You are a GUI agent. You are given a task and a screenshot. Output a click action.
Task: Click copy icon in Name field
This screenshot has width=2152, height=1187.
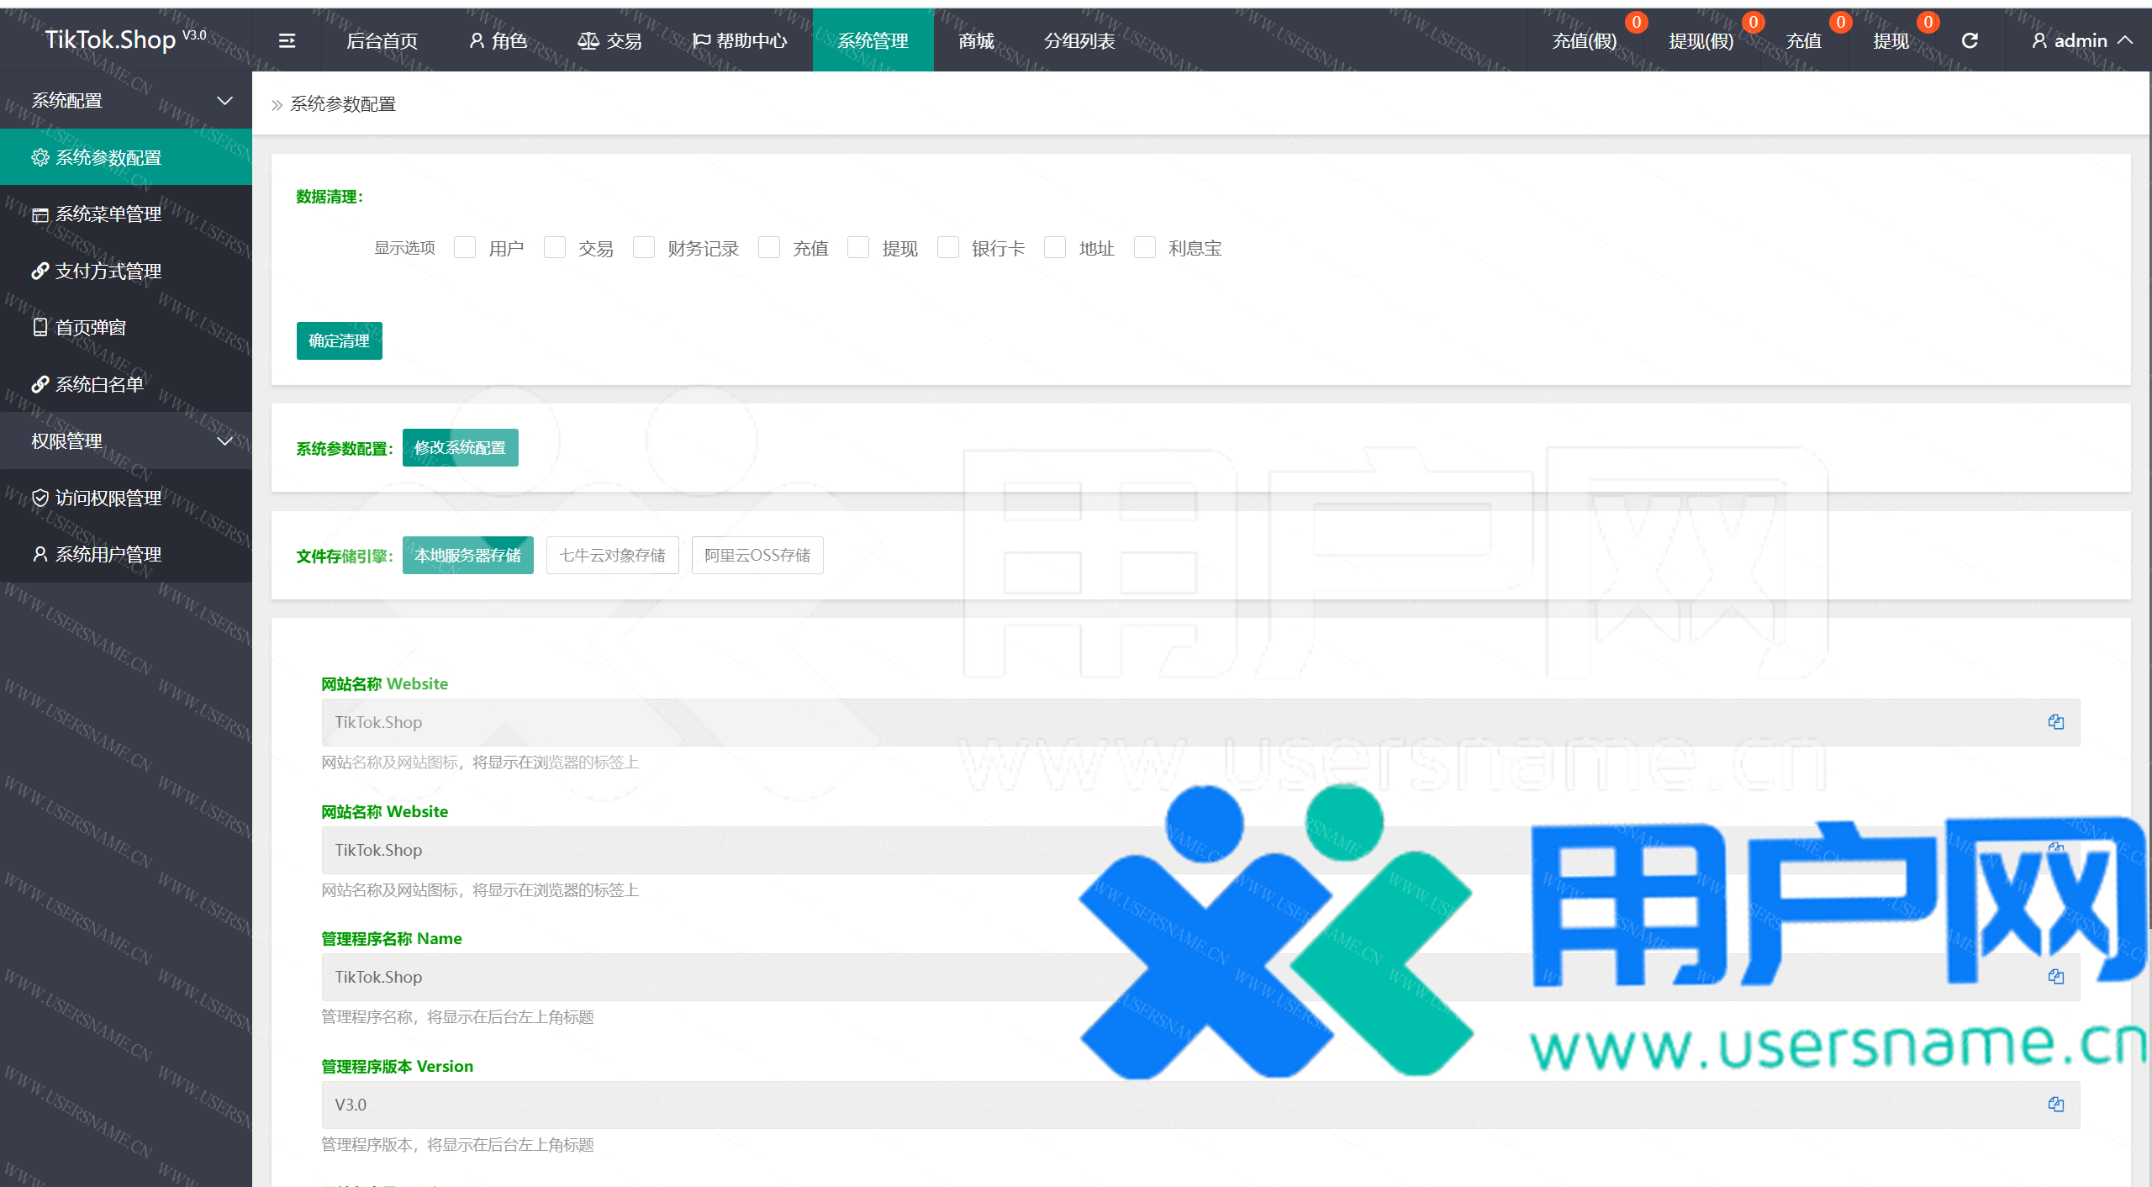point(2055,977)
